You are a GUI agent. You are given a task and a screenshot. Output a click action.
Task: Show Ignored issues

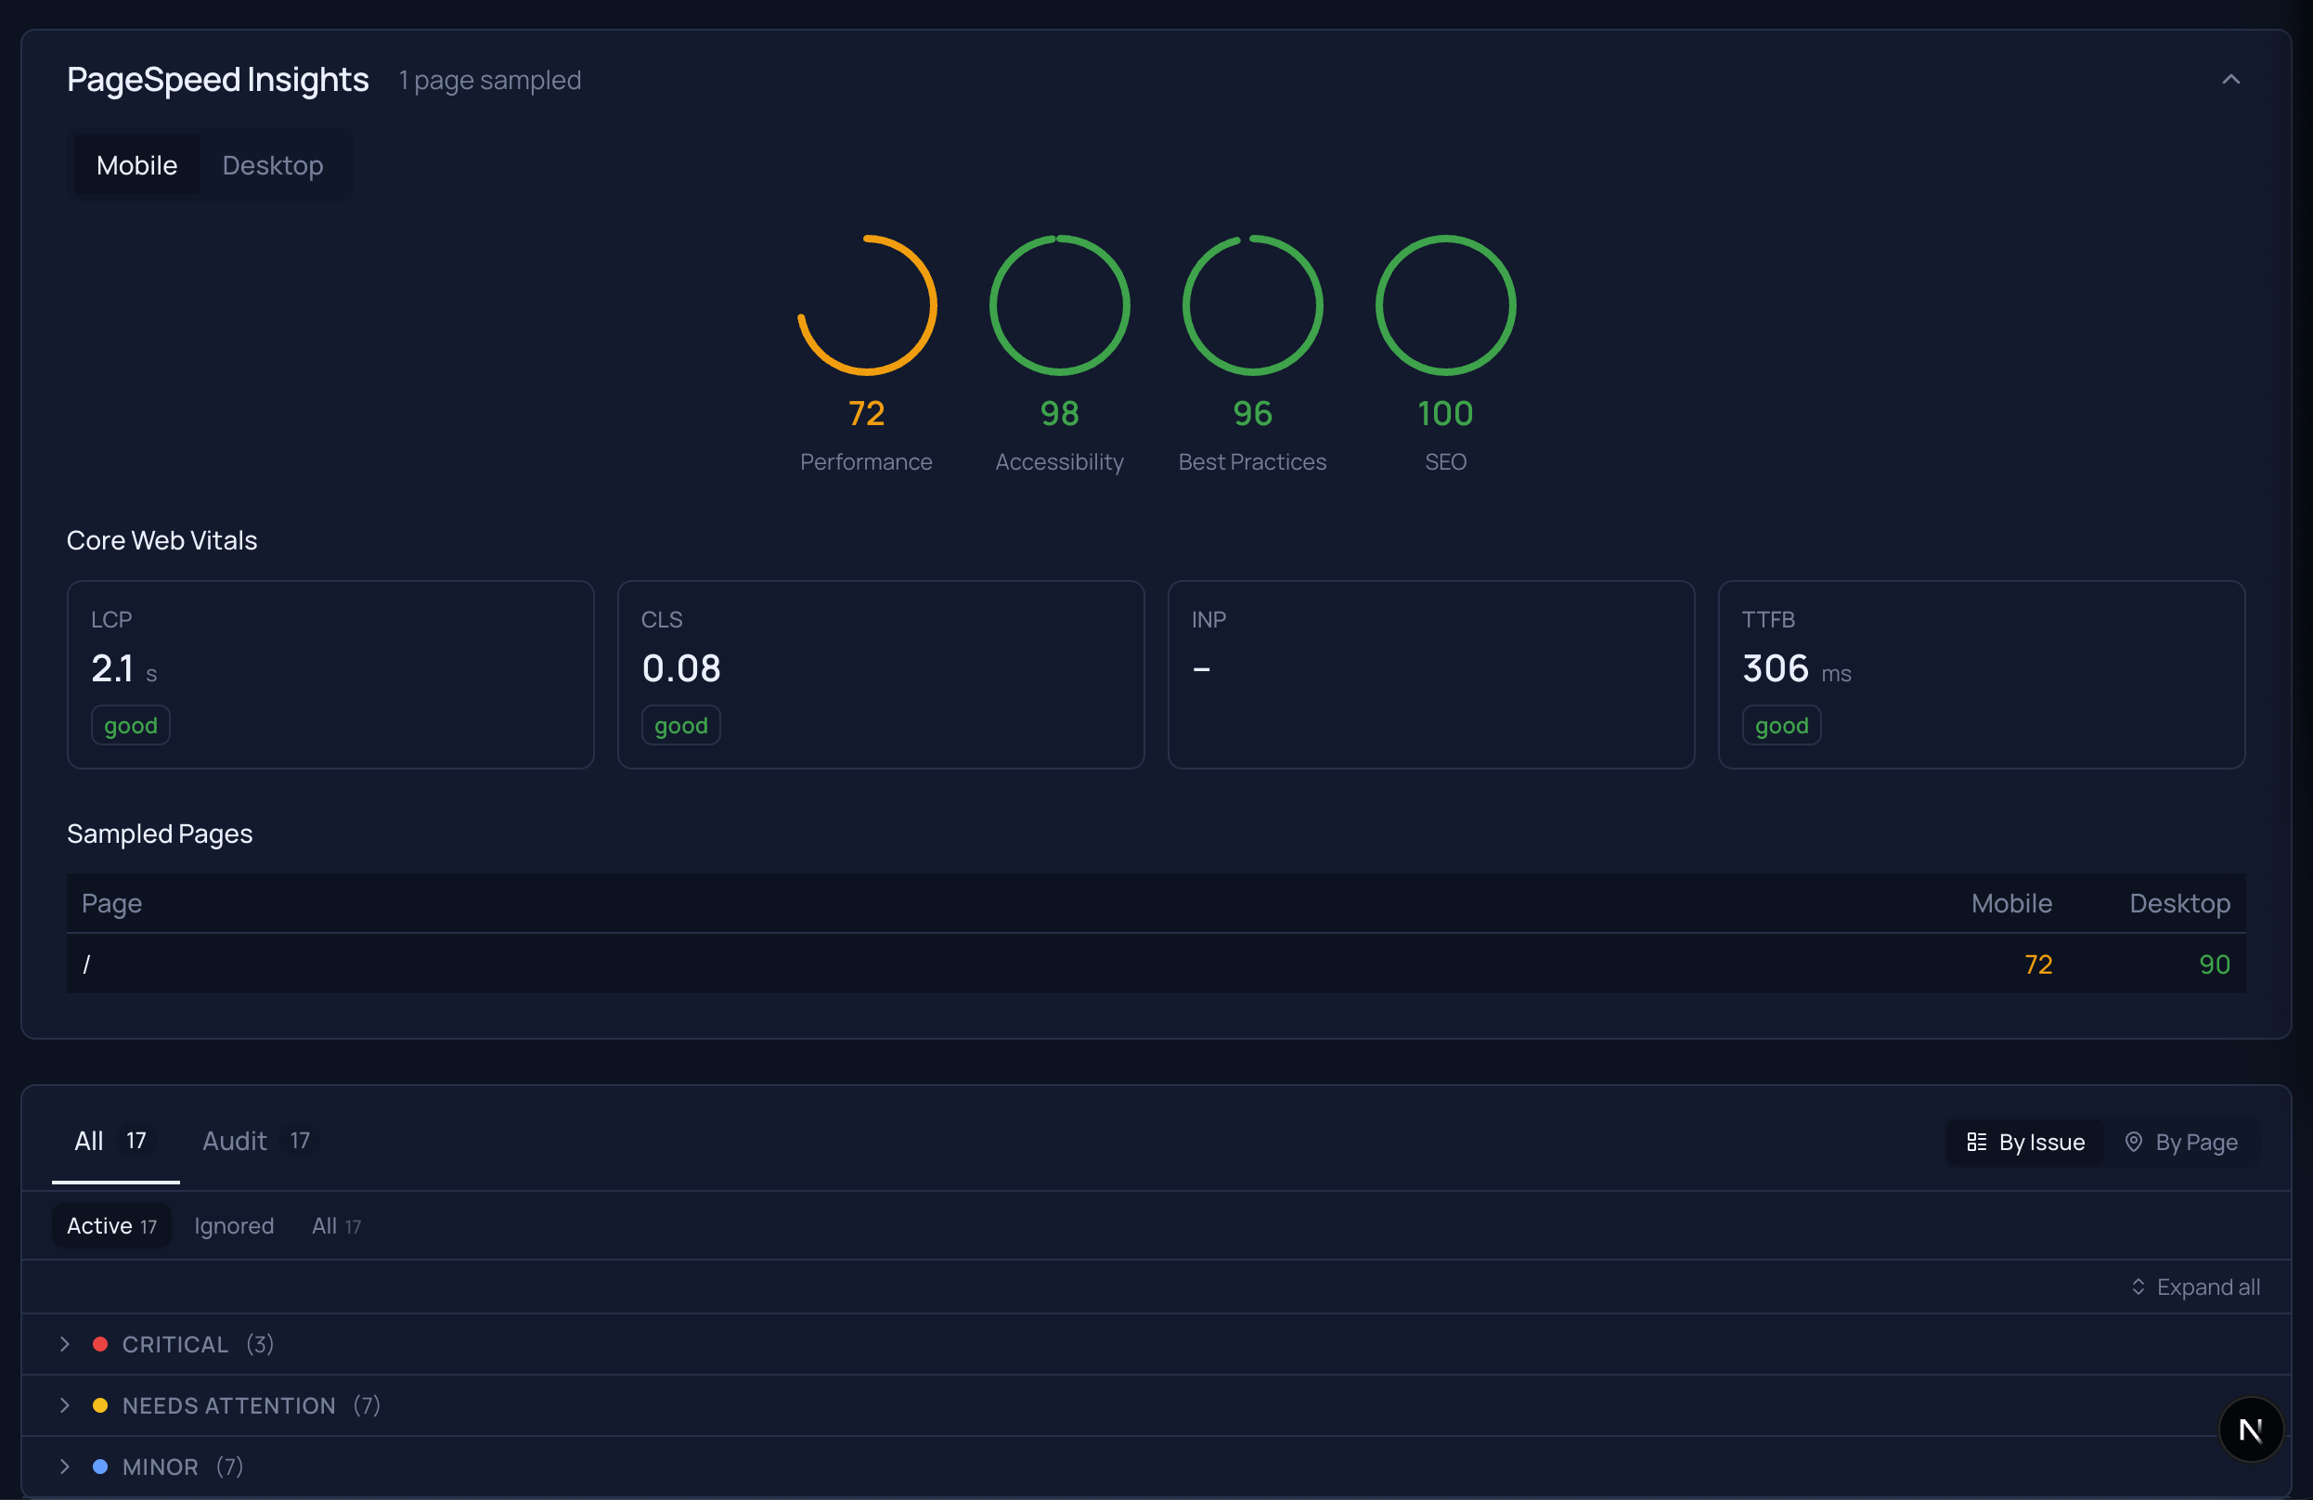coord(233,1226)
